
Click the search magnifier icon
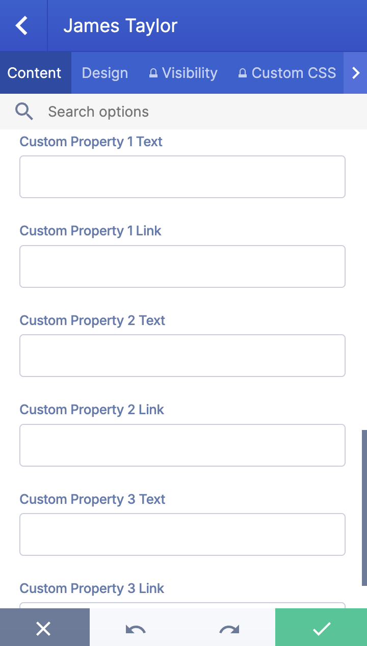pos(24,111)
